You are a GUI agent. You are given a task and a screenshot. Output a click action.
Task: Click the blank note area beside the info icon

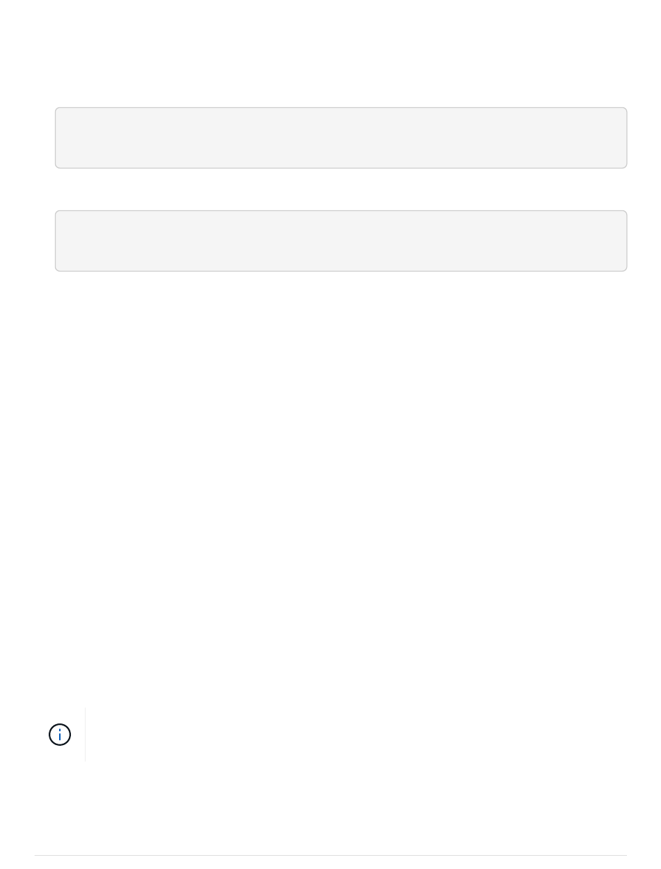tap(355, 735)
